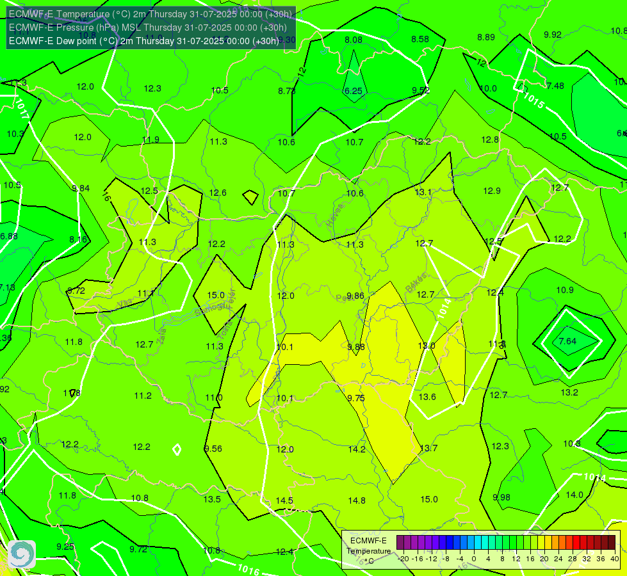Click the 9.25 map value
This screenshot has width=627, height=576.
65,547
